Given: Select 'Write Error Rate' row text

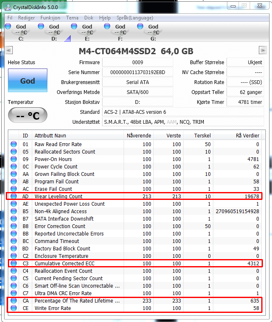Looking at the screenshot, I should pos(53,308).
